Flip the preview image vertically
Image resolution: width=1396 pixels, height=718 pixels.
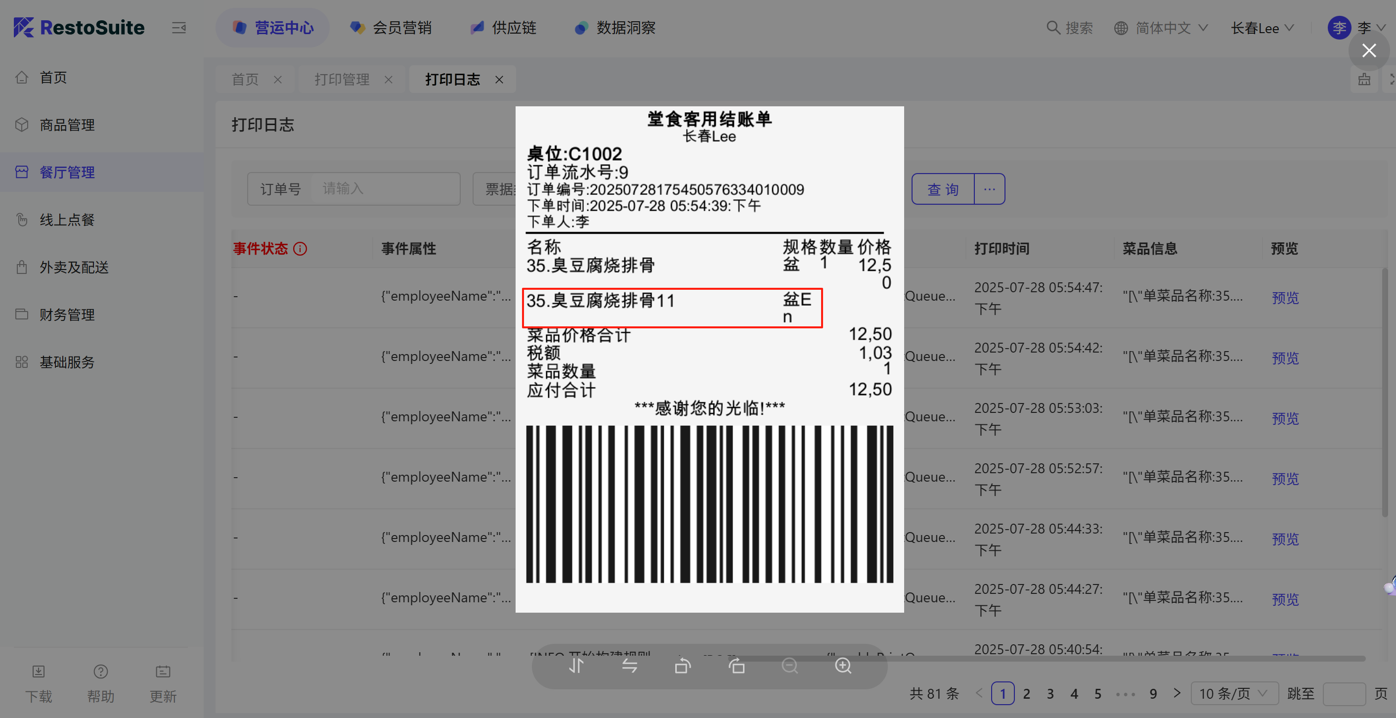576,666
